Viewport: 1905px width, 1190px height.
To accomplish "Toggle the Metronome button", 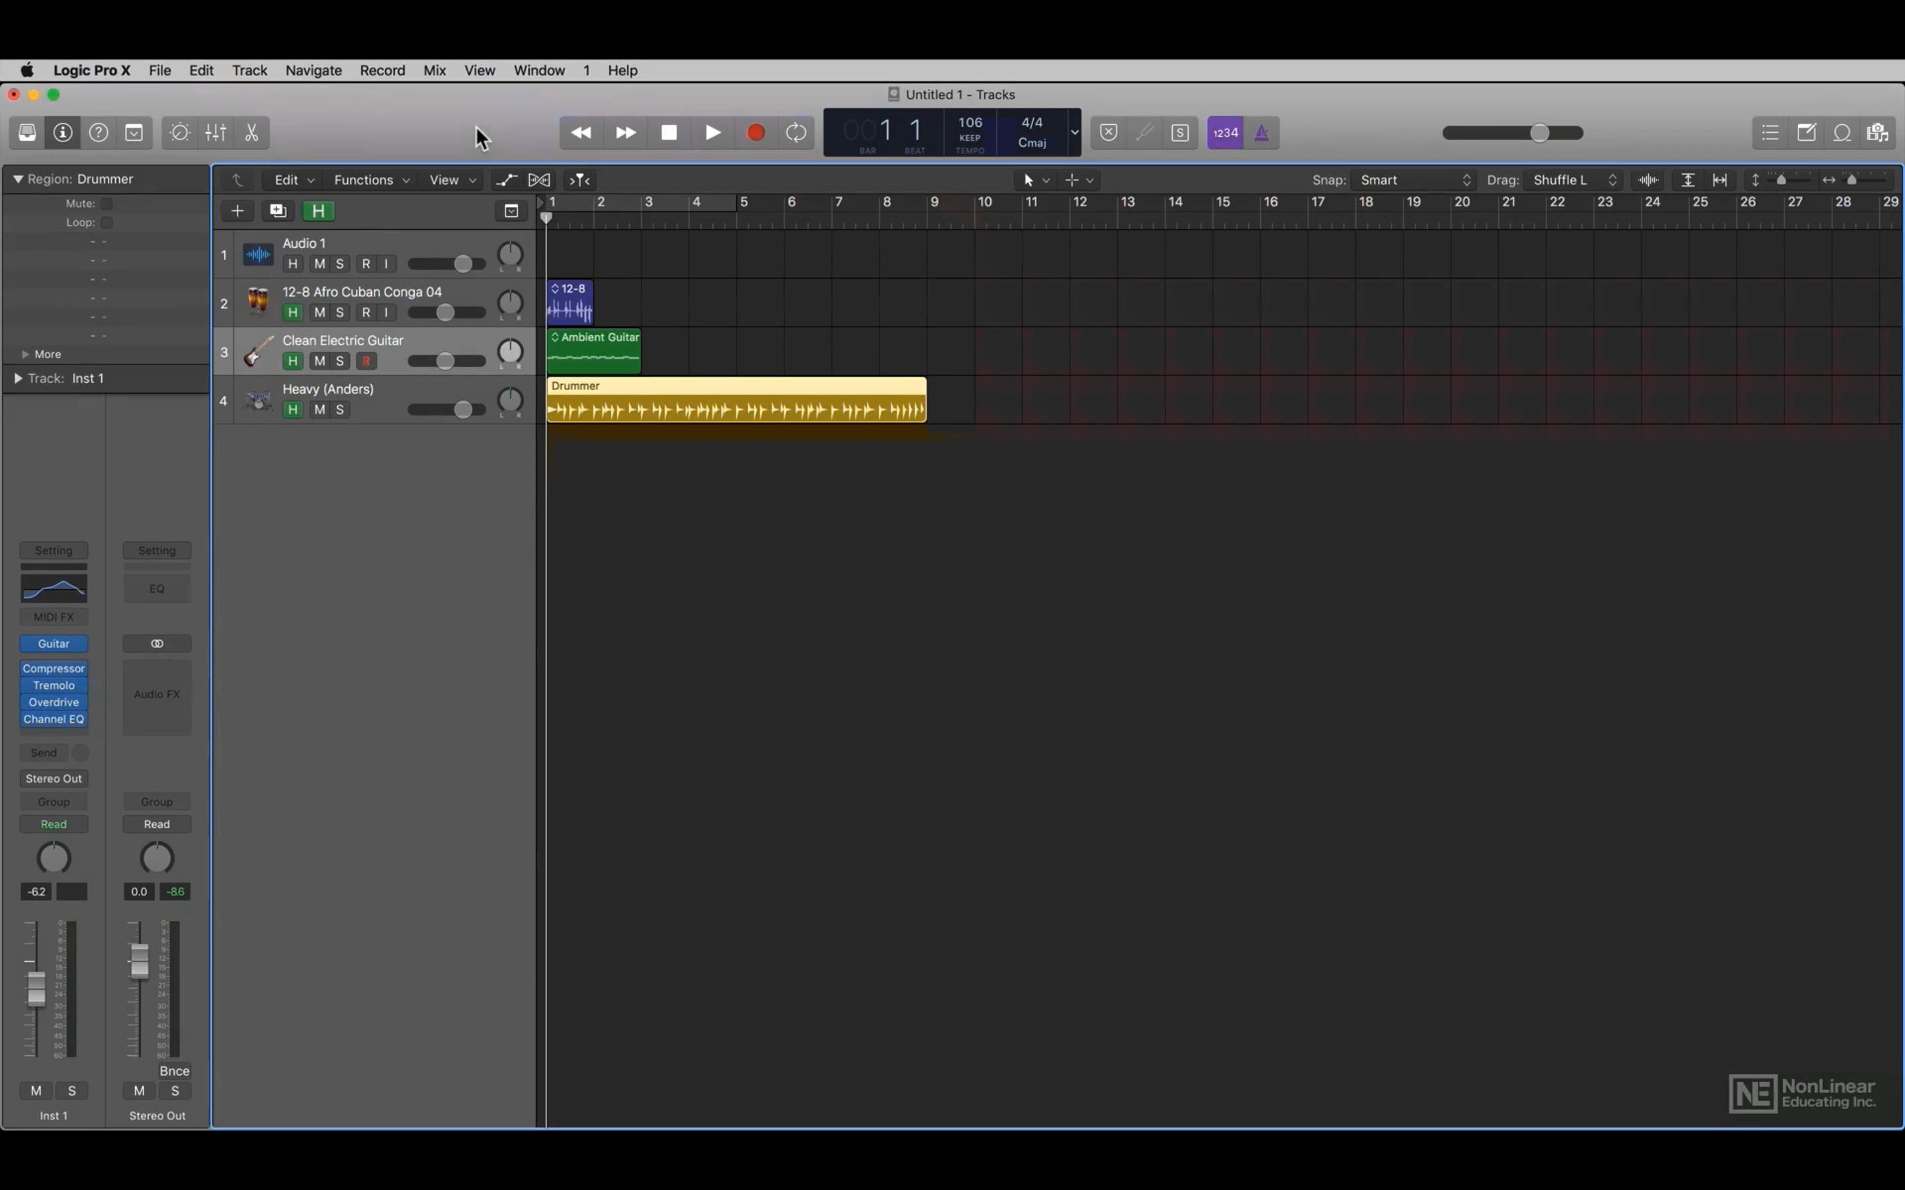I will coord(1262,133).
